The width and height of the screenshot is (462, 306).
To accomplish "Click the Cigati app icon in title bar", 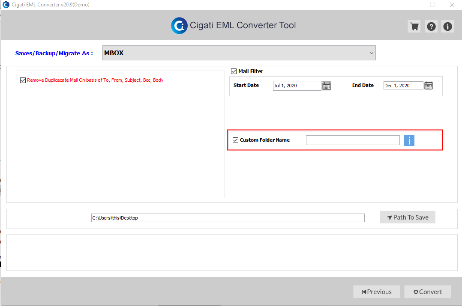I will tap(6, 5).
